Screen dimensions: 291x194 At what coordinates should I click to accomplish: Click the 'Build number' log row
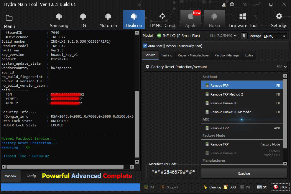[x=56, y=41]
